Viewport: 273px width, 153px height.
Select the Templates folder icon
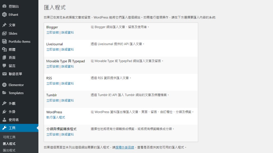[x=5, y=93]
